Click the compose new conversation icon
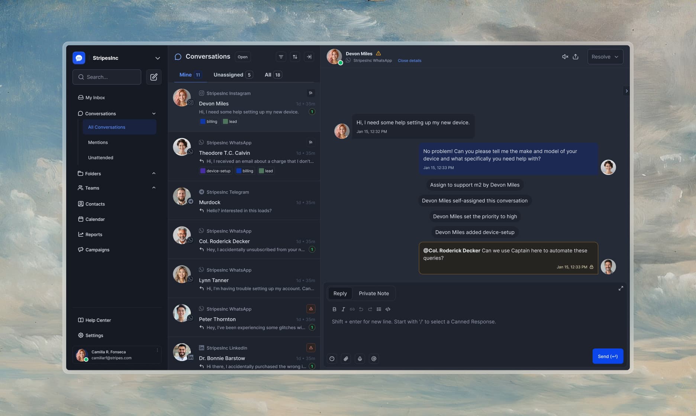696x416 pixels. click(154, 77)
